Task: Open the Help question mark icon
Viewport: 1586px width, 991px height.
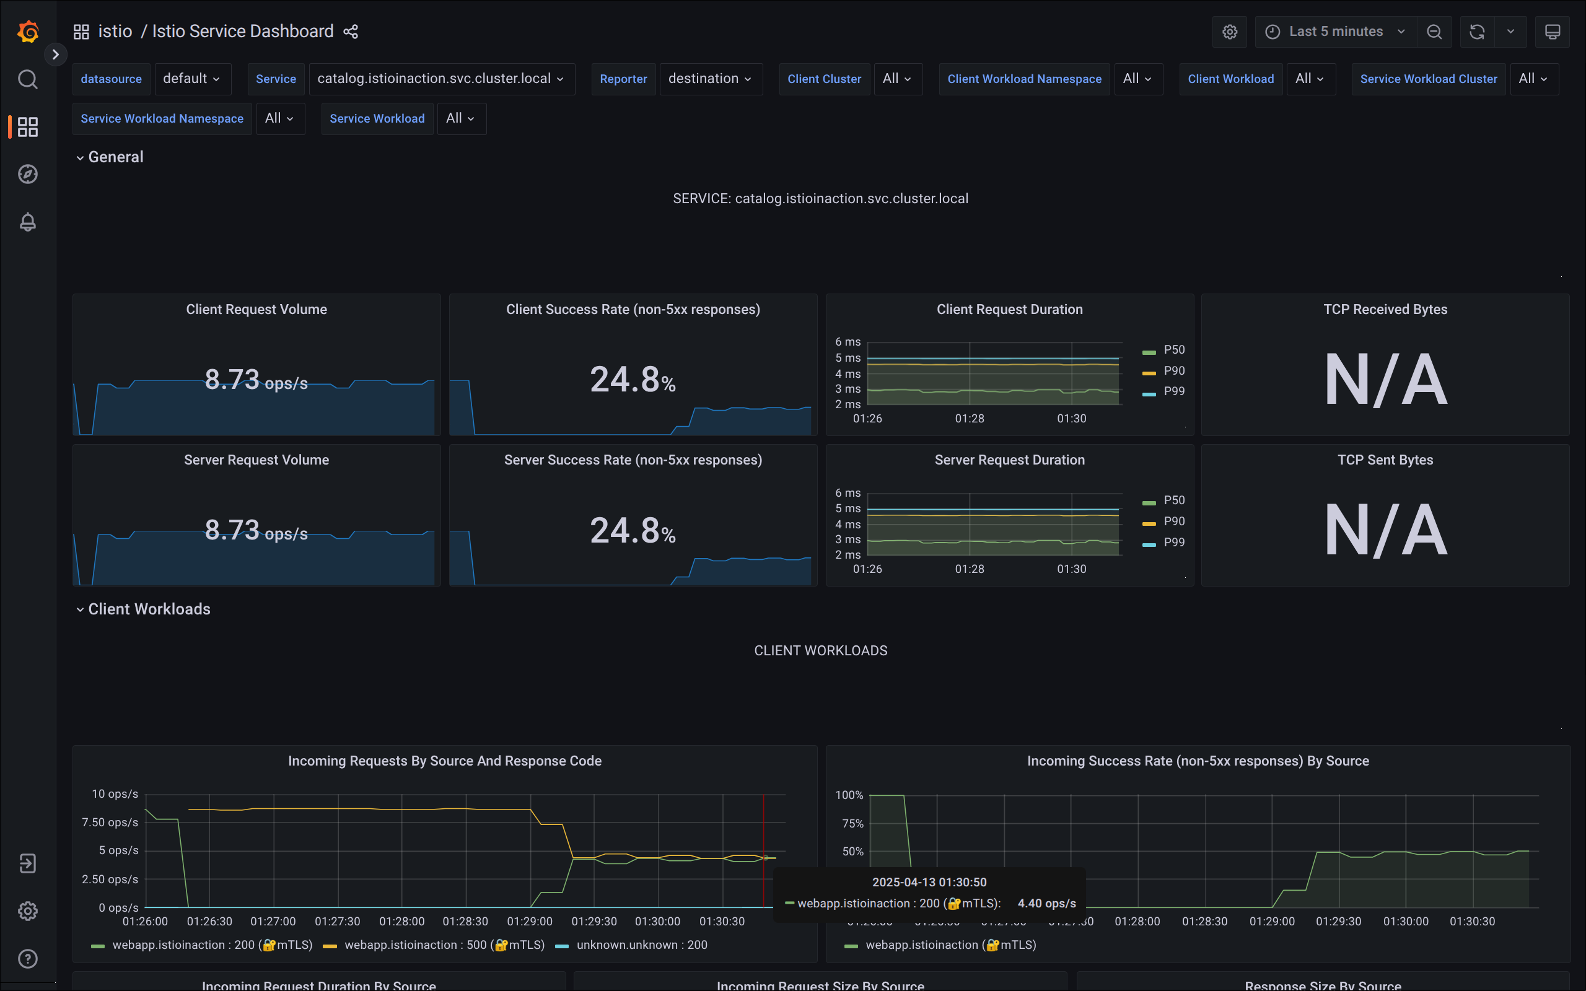Action: click(x=27, y=959)
